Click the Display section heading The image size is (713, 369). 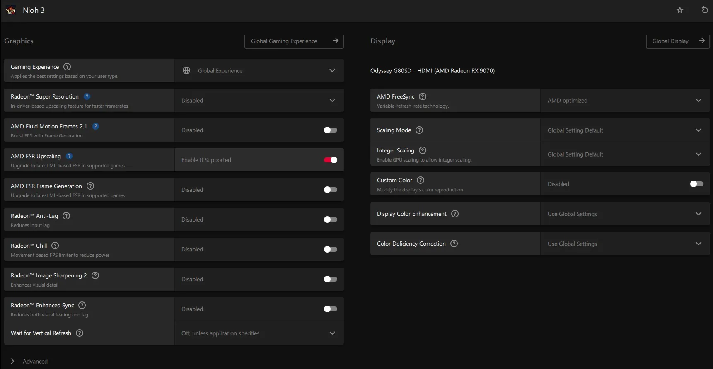pos(383,41)
